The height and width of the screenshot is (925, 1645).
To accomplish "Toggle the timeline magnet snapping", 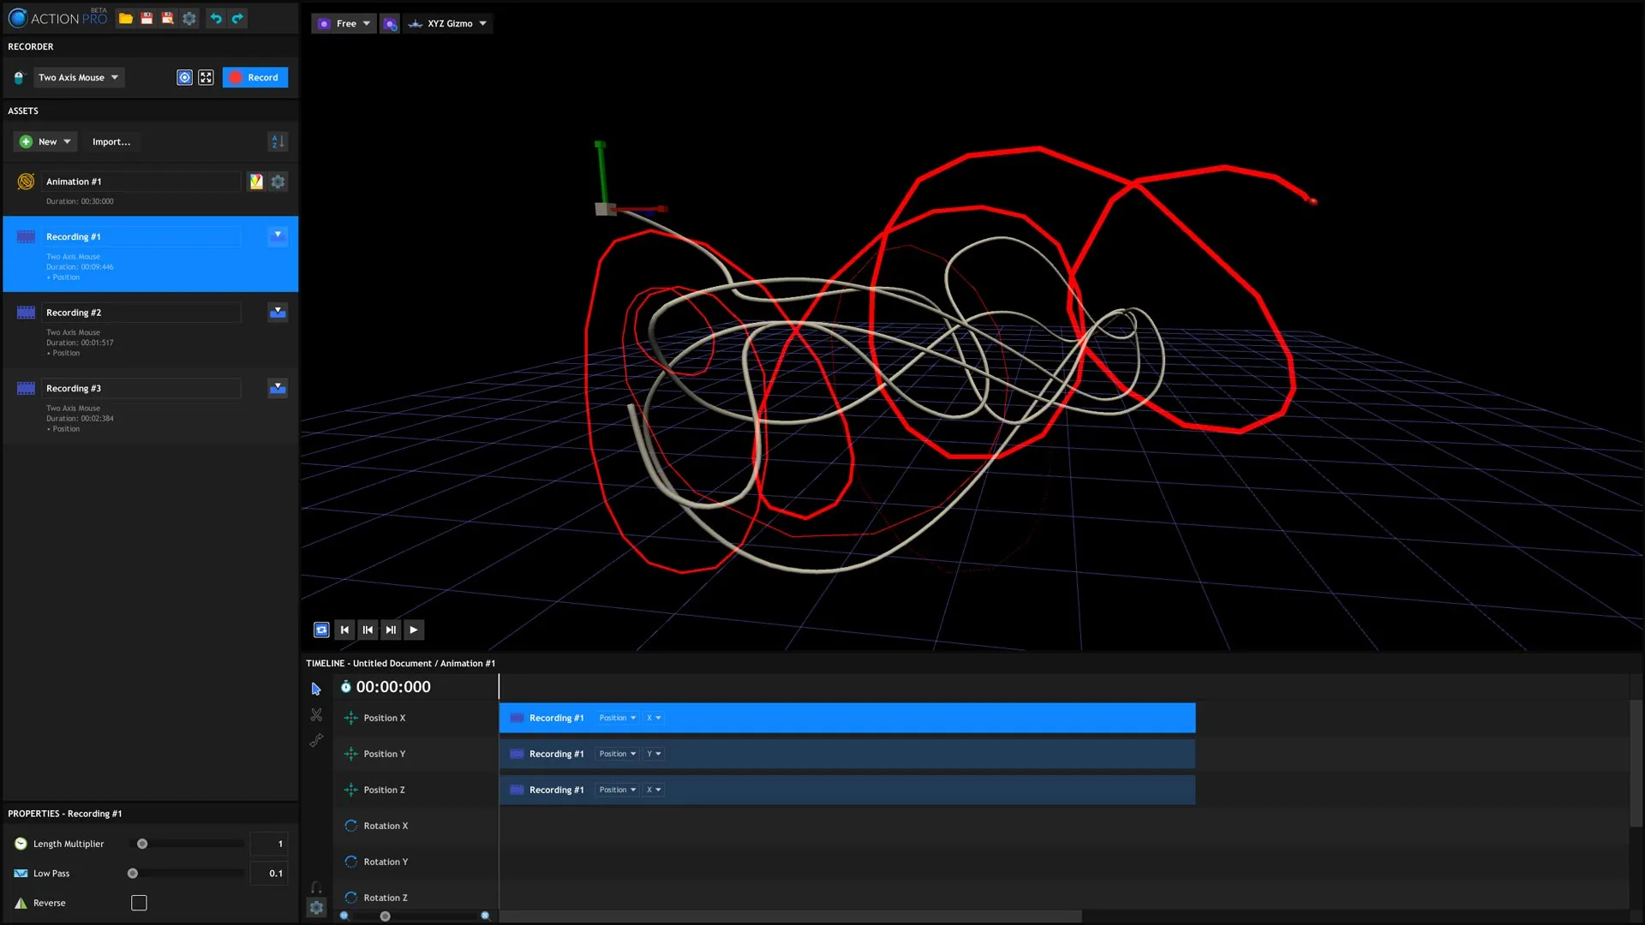I will click(316, 887).
